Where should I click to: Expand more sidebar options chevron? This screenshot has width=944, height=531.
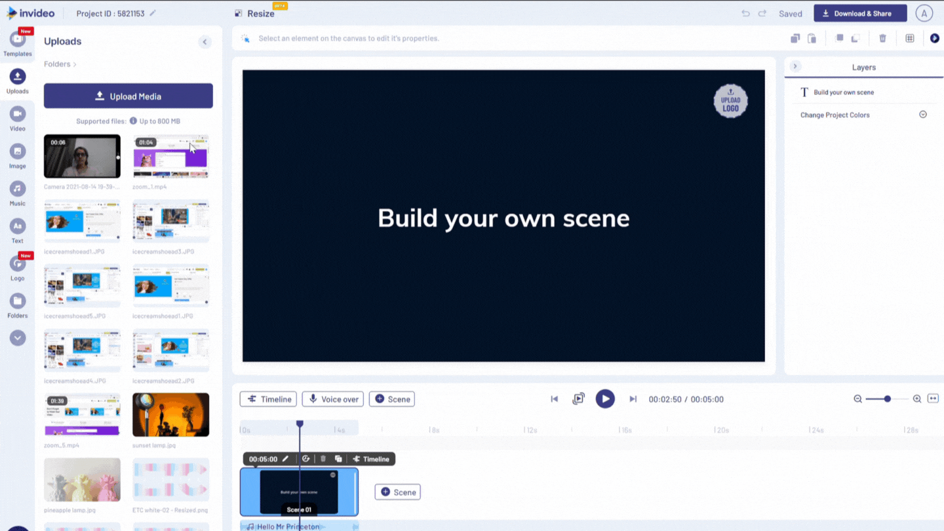[18, 338]
